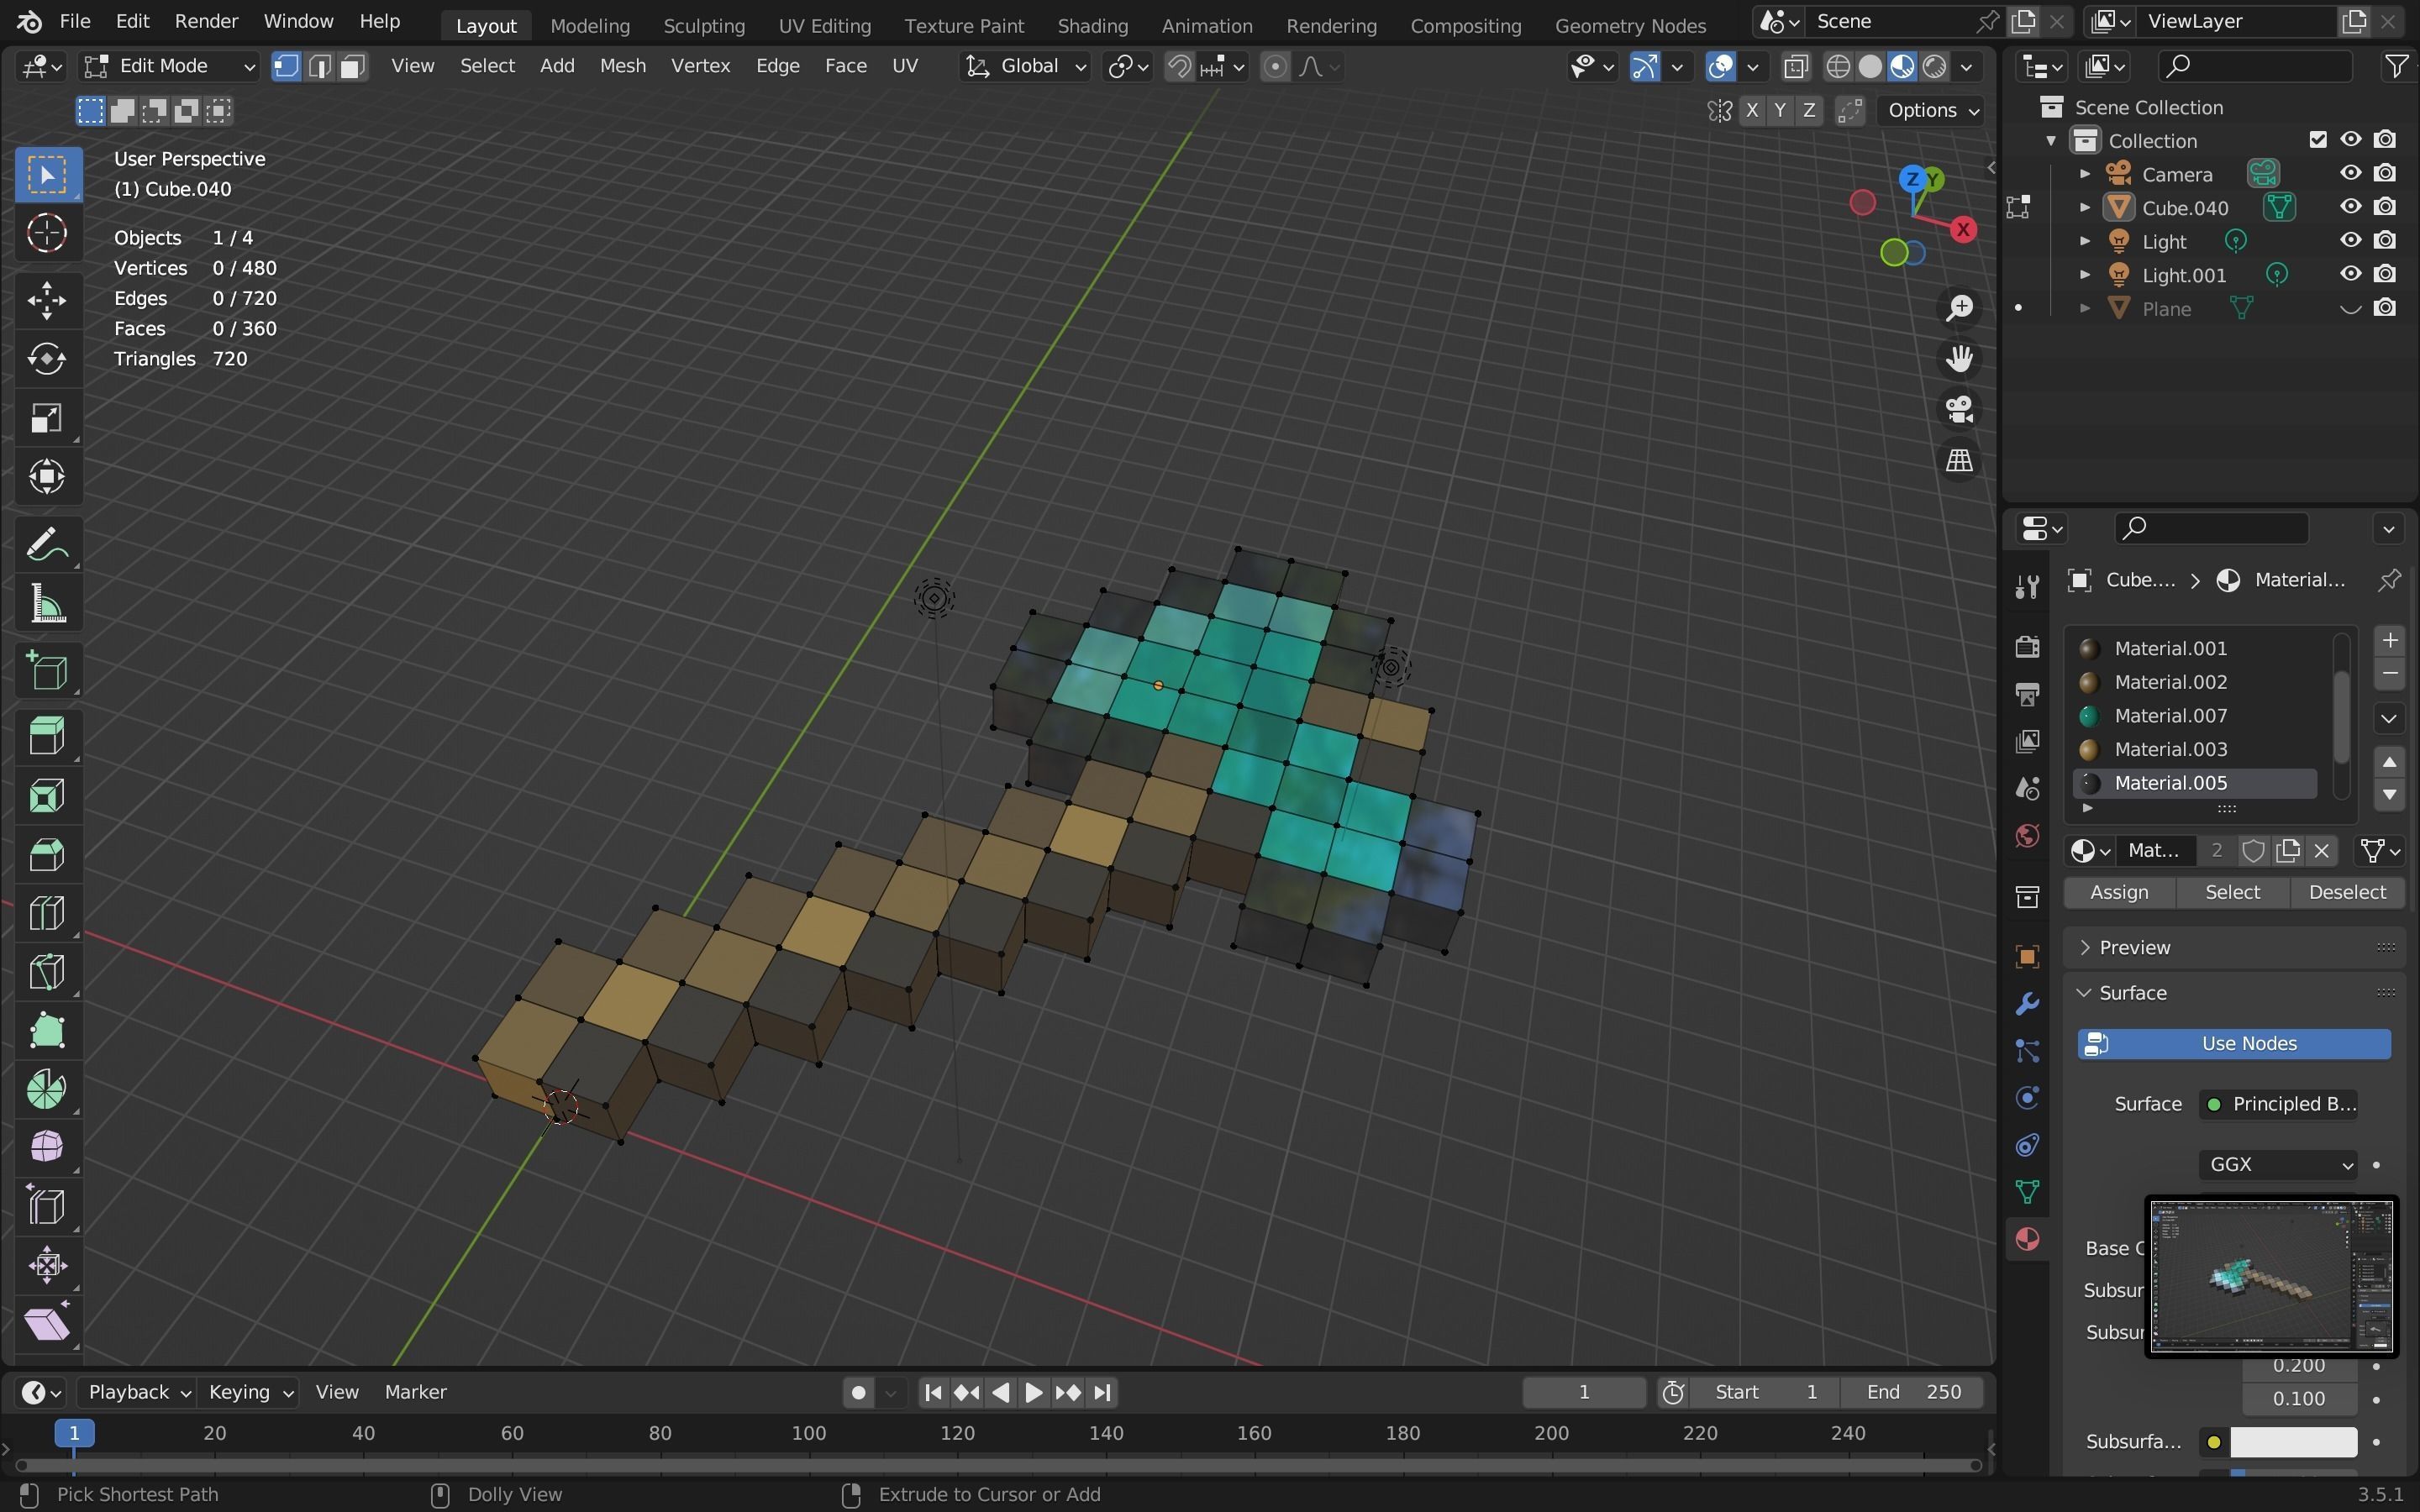Open the Face menu in viewport header
The width and height of the screenshot is (2420, 1512).
coord(845,66)
